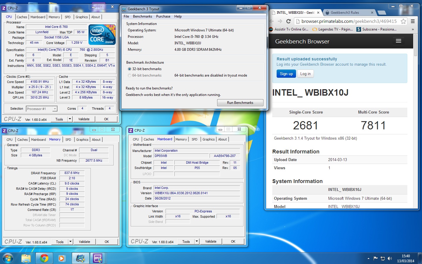Open Windows Explorer from the taskbar
This screenshot has height=264, width=422.
(x=26, y=258)
